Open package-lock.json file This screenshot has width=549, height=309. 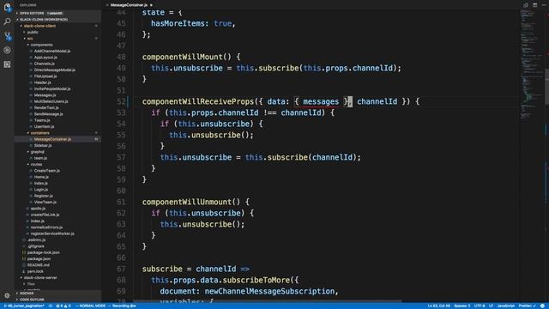44,252
